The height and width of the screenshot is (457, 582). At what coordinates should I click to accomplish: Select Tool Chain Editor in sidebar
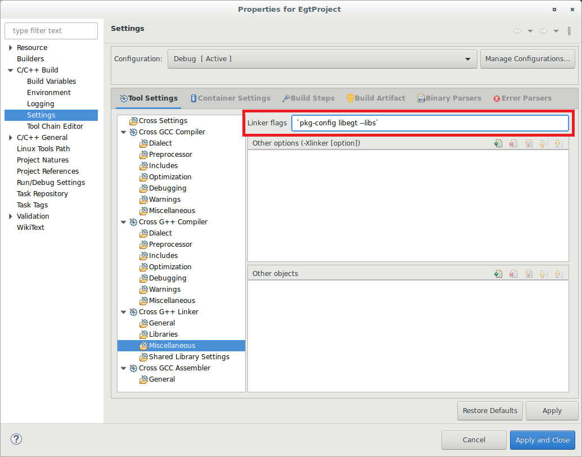click(55, 126)
